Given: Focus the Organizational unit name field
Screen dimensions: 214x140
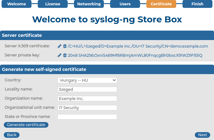Looking at the screenshot, I should pos(87,108).
